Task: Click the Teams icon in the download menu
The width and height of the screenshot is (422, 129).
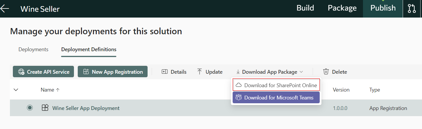Action: (x=239, y=98)
